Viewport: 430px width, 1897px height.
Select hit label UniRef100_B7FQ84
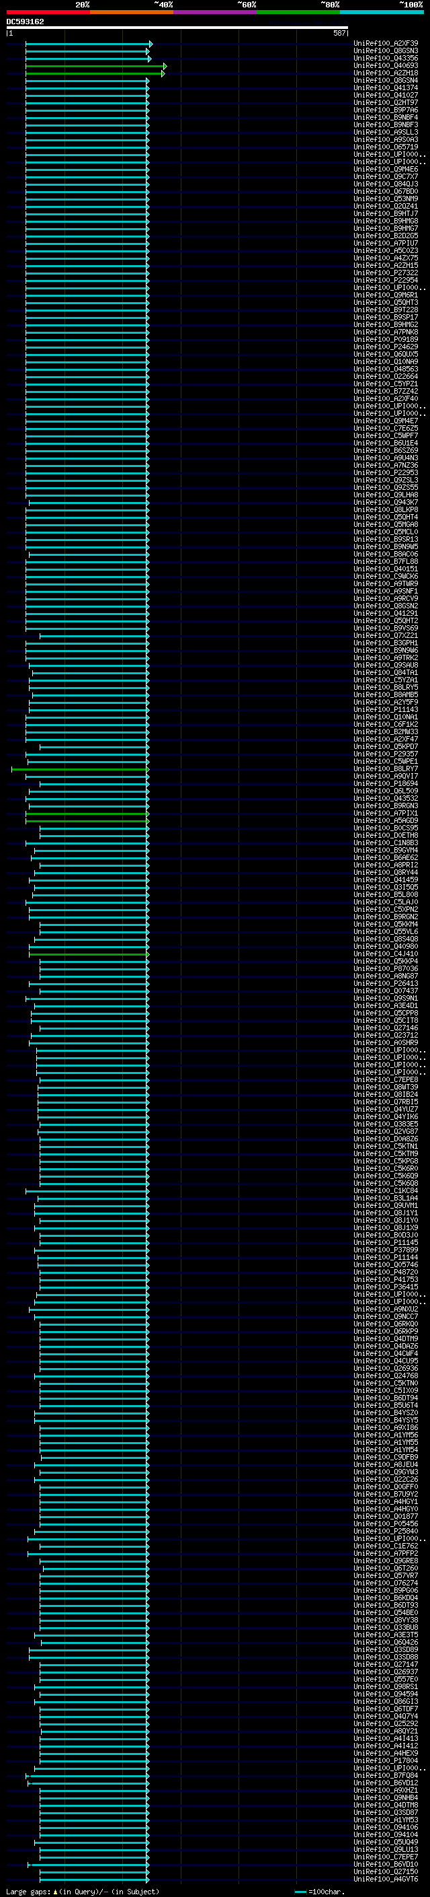386,1775
